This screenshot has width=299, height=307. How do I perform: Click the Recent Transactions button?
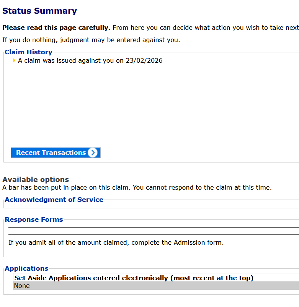(56, 153)
